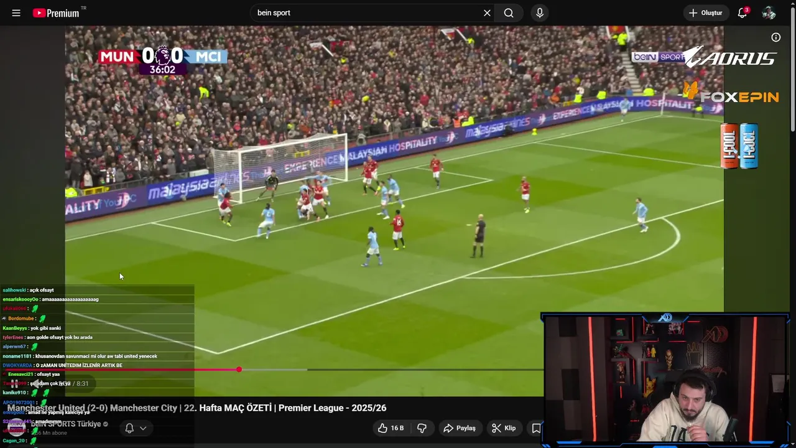Click the match highlights video title
Viewport: 796px width, 448px height.
pyautogui.click(x=197, y=408)
